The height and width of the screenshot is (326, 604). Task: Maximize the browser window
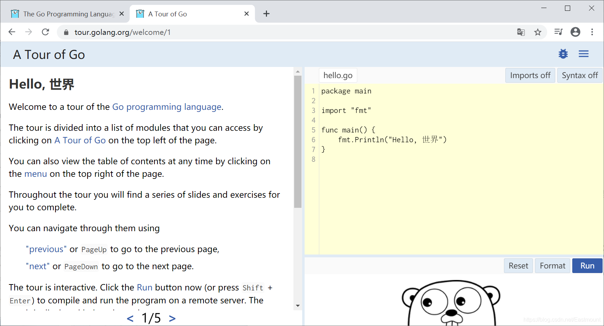click(x=567, y=8)
